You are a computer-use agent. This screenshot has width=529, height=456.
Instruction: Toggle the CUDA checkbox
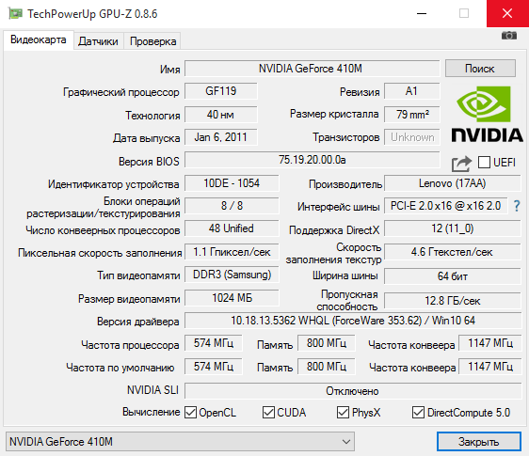point(268,412)
